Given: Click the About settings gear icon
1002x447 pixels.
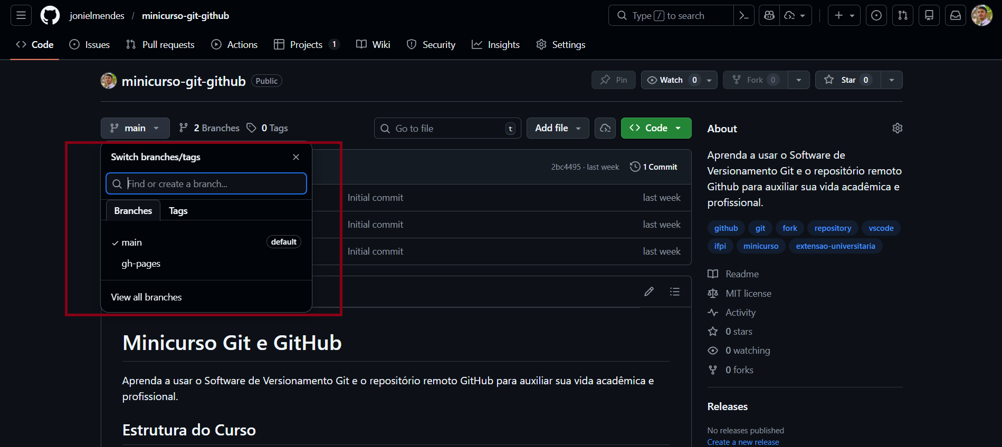Looking at the screenshot, I should click(897, 129).
